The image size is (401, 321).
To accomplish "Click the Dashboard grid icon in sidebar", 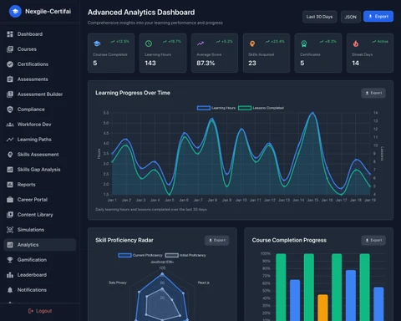I will click(x=10, y=34).
